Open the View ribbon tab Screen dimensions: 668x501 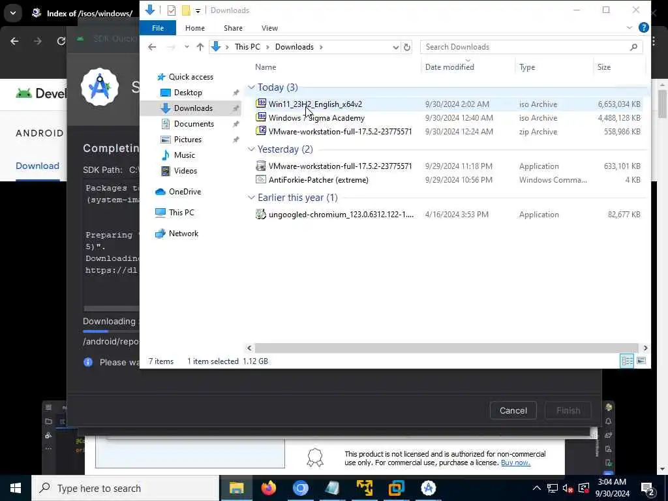(x=269, y=28)
